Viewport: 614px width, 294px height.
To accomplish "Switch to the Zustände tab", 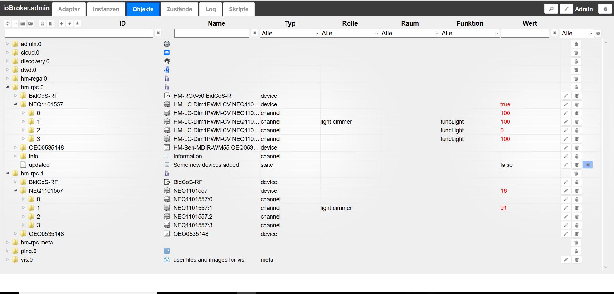I will point(179,9).
